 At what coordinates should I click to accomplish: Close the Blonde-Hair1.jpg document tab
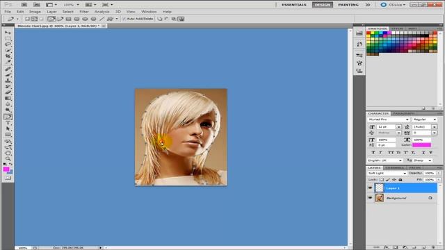pos(104,26)
